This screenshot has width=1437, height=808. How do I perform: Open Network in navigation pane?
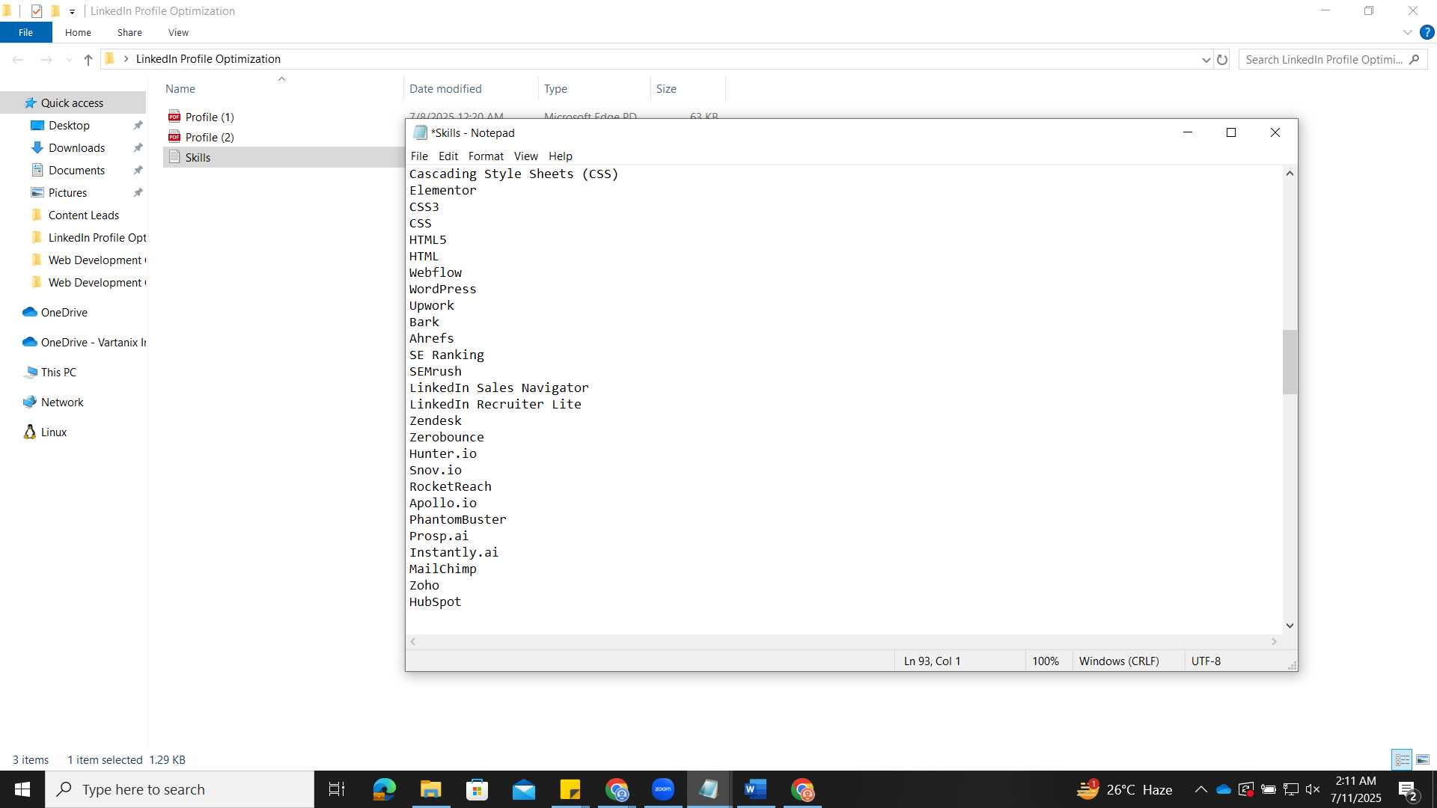62,402
